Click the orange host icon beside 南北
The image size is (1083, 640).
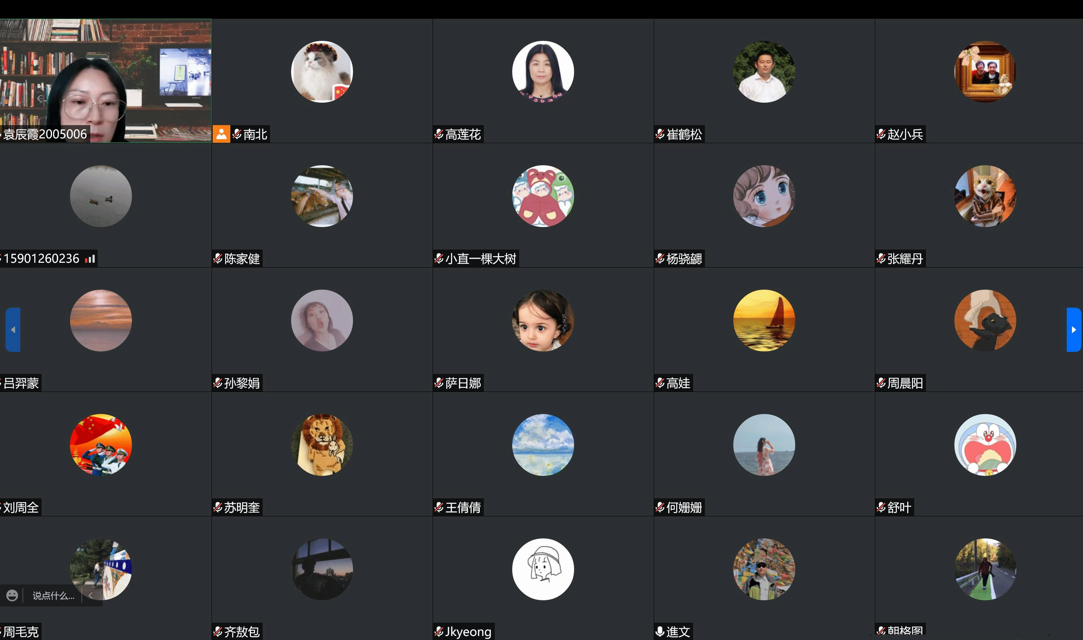(x=221, y=134)
